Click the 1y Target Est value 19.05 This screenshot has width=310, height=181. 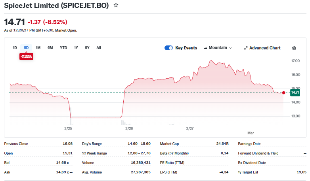(x=302, y=172)
